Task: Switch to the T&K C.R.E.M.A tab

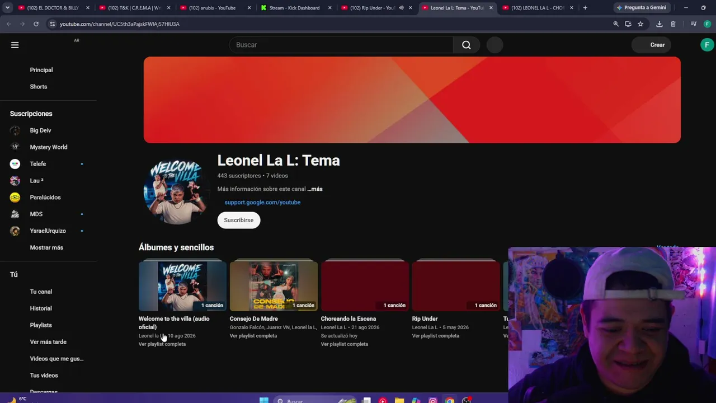Action: pos(134,8)
